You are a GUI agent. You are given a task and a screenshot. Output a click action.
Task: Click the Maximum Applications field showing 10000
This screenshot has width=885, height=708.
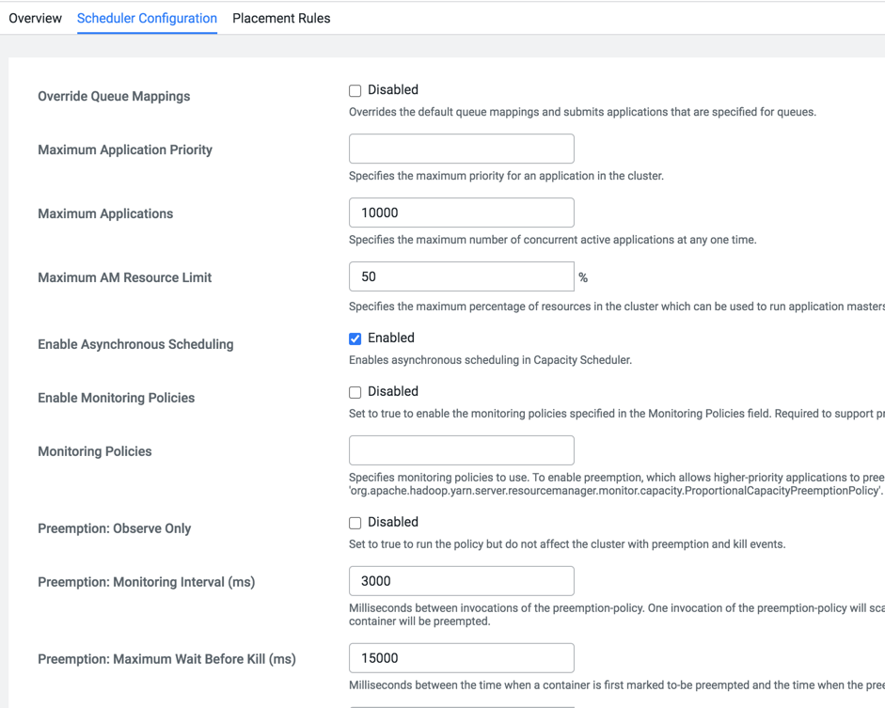(x=461, y=212)
